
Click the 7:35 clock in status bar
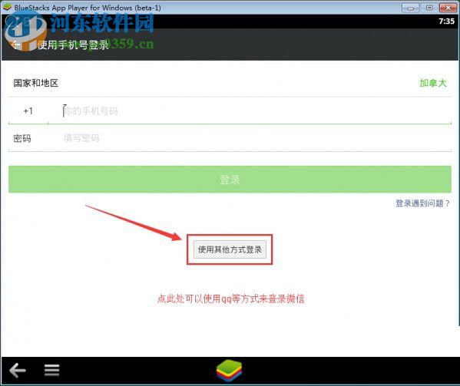(x=446, y=21)
